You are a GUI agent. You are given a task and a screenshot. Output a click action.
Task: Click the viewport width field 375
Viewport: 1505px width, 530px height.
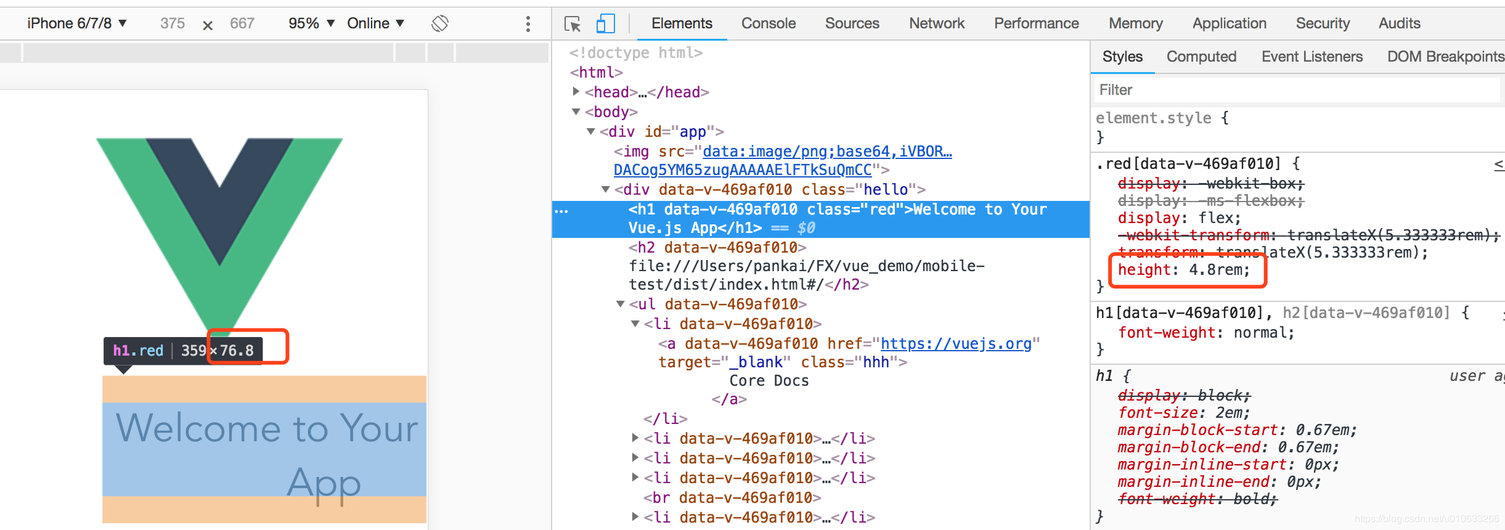click(x=173, y=23)
